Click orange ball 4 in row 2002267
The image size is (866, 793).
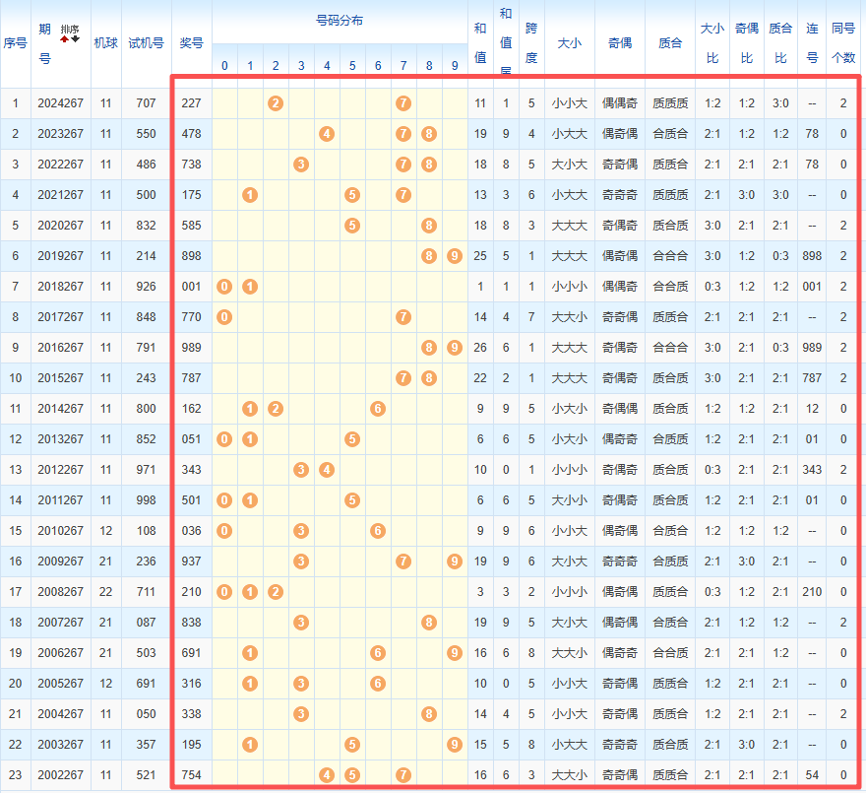tap(327, 775)
